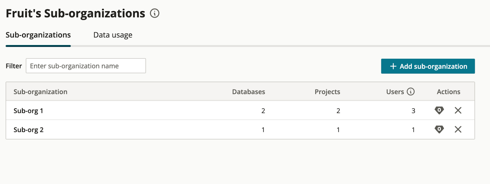Open Sub-org 2 from the table
The height and width of the screenshot is (184, 490).
[28, 129]
